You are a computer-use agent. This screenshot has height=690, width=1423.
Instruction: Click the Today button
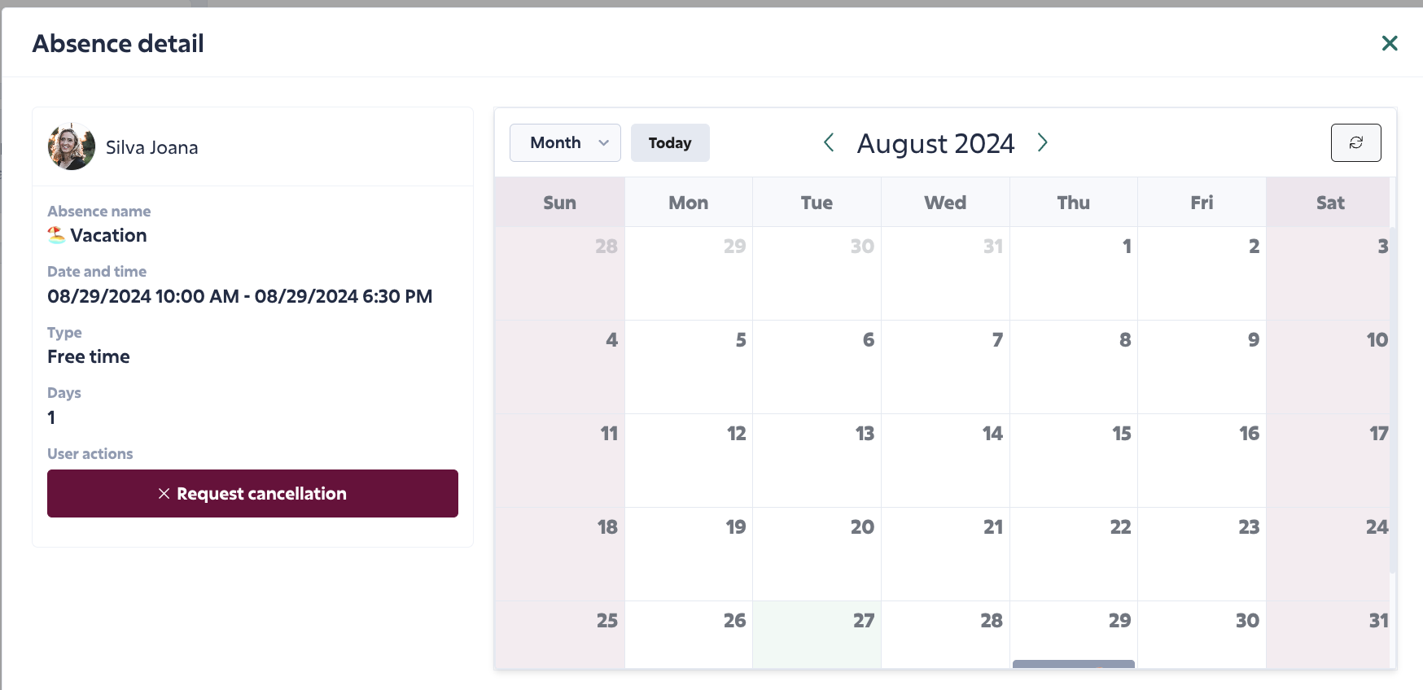coord(670,142)
